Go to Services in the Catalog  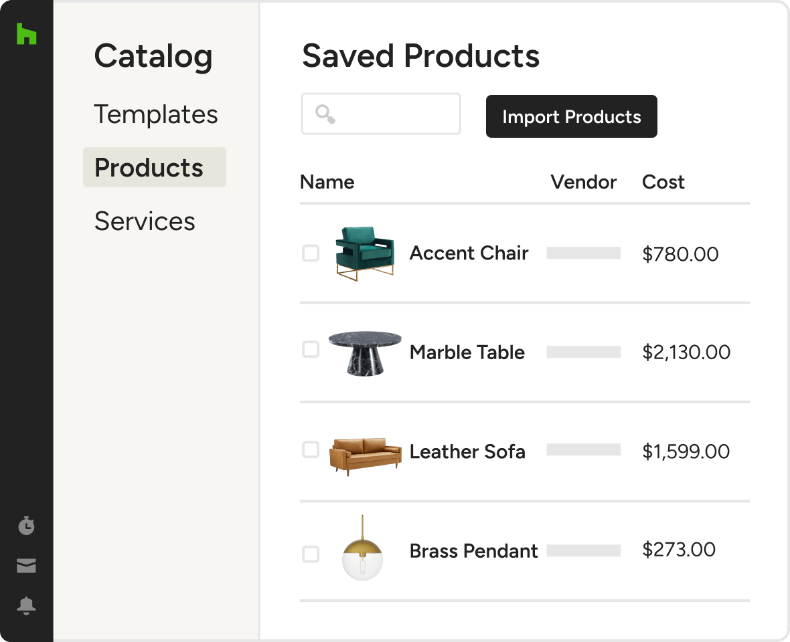point(145,221)
